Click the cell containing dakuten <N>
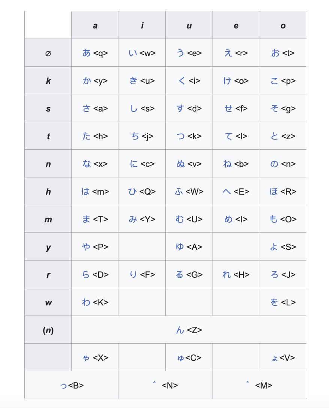Image resolution: width=329 pixels, height=408 pixels. pos(165,385)
